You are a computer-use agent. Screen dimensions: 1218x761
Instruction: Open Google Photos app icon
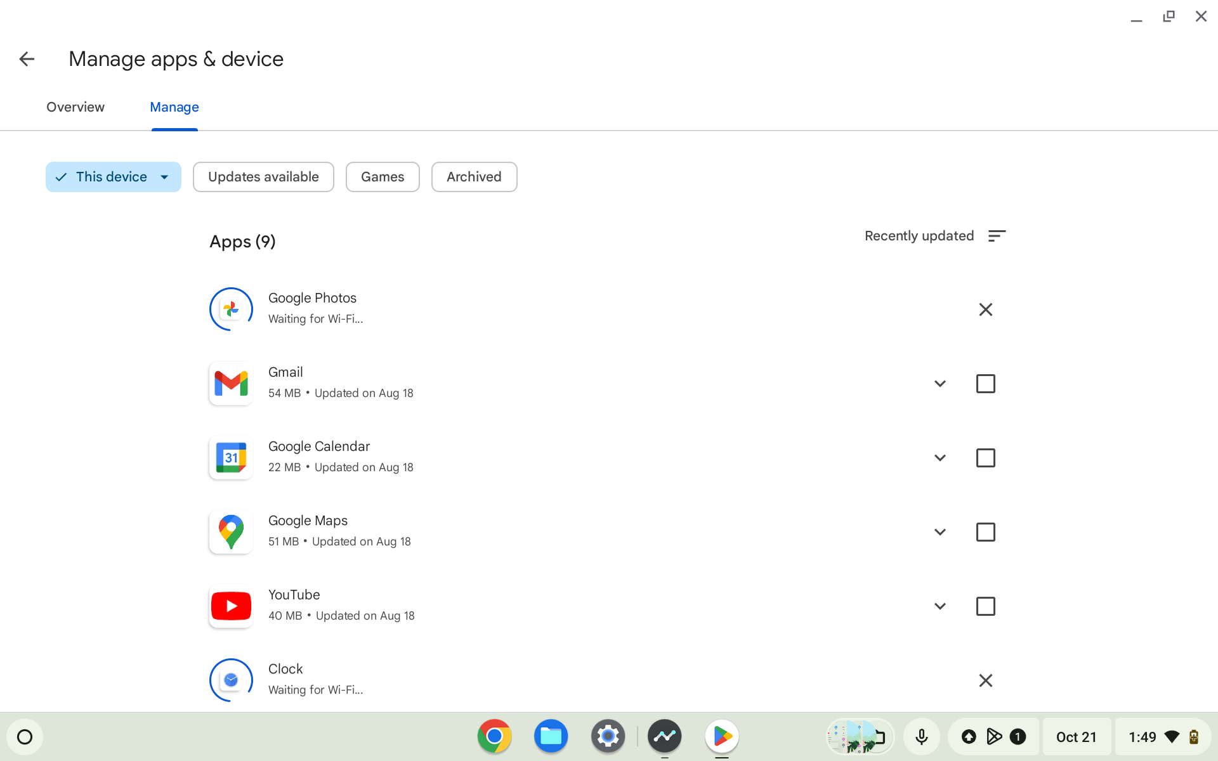click(x=231, y=309)
